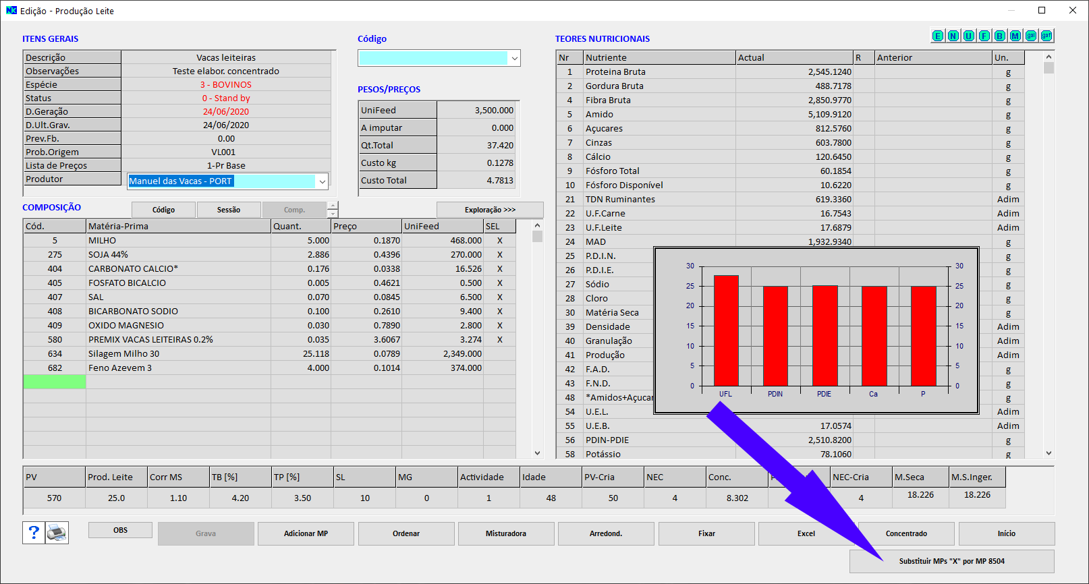Toggle SEL mark for SOJA 44% row

[x=499, y=255]
